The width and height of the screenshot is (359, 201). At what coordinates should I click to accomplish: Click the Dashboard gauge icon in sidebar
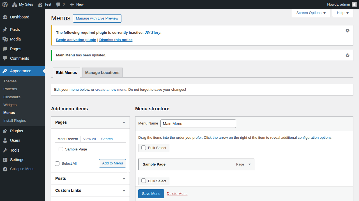tap(5, 17)
